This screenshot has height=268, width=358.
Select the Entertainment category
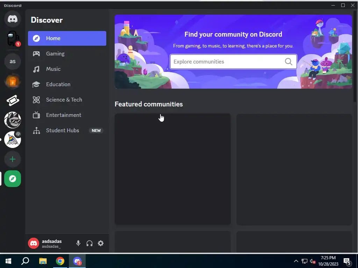point(67,115)
